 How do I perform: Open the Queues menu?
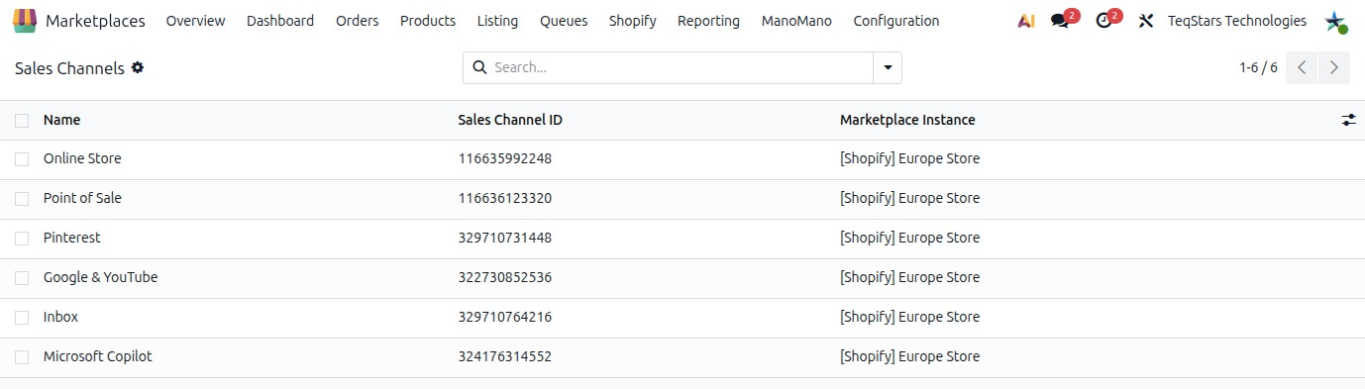point(564,21)
